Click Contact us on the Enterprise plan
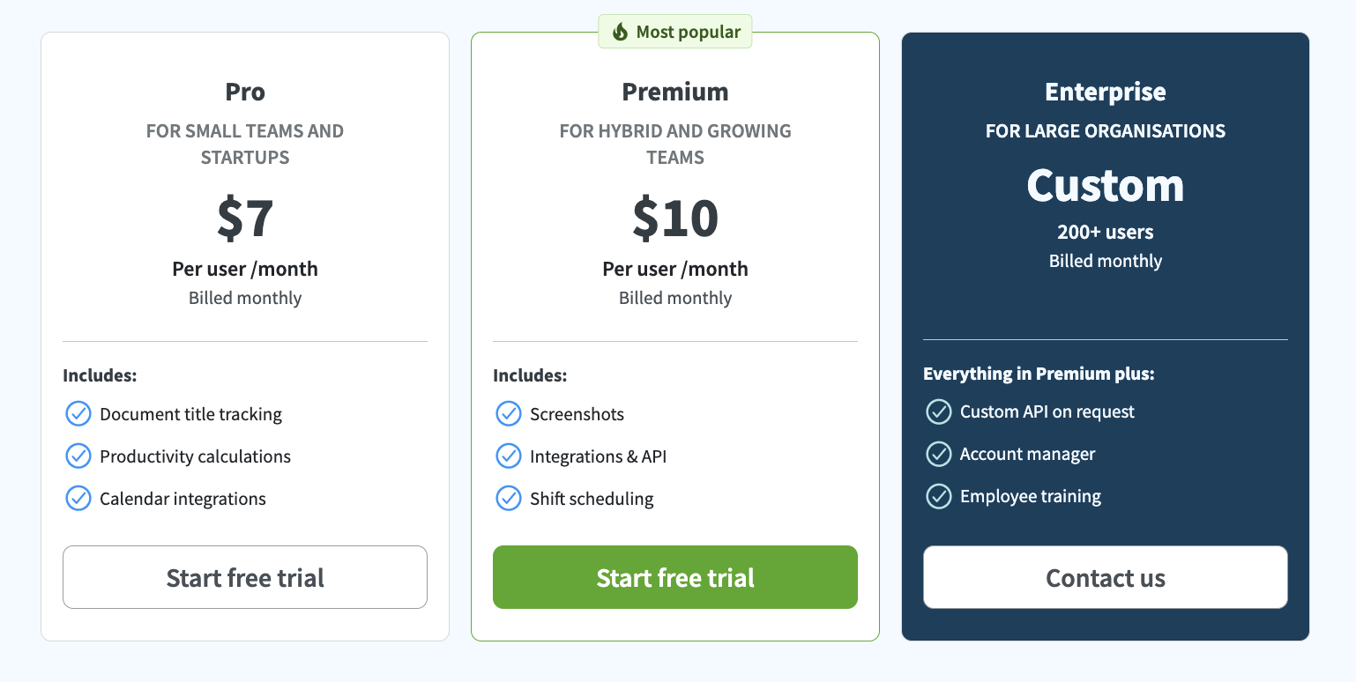Screen dimensions: 1356x682 click(1106, 577)
